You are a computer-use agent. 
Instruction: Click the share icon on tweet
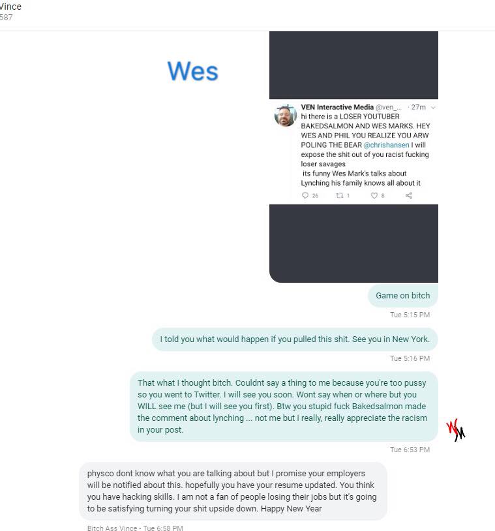409,195
